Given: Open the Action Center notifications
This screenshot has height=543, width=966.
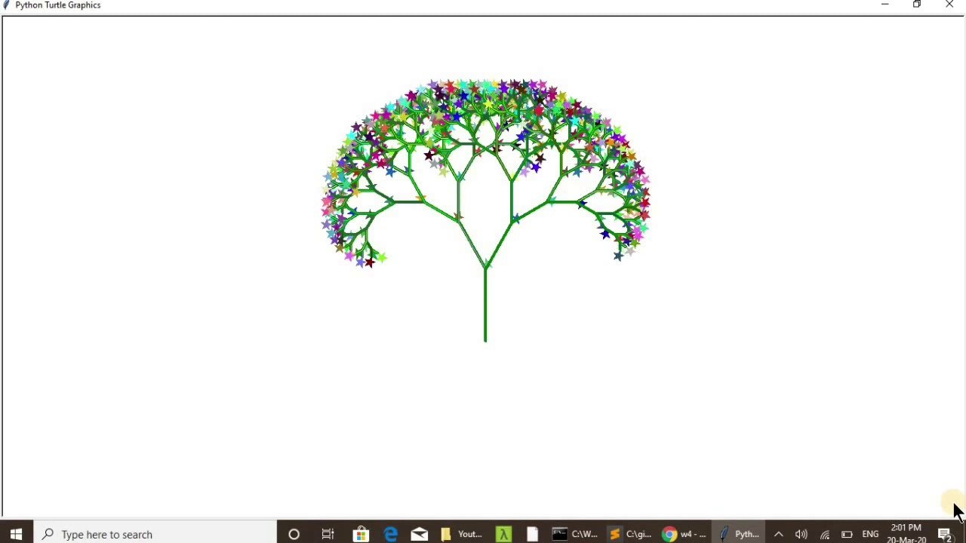Looking at the screenshot, I should coord(946,534).
